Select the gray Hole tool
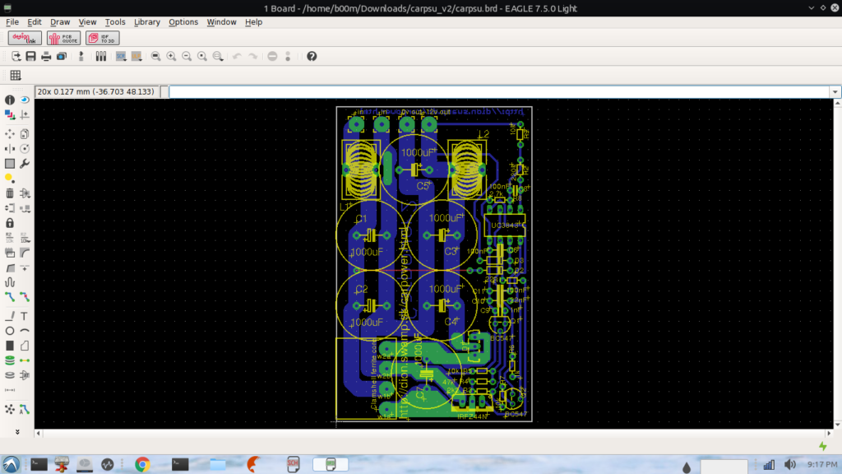 (10, 375)
